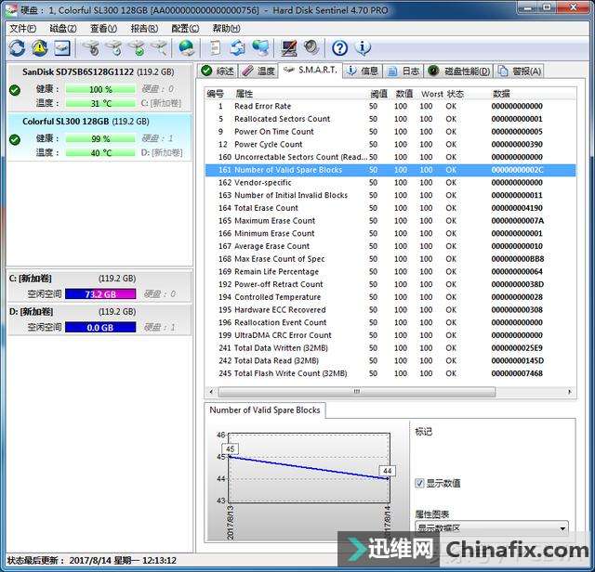Image resolution: width=595 pixels, height=572 pixels.
Task: Select the Power On Time Count row
Action: [x=390, y=132]
